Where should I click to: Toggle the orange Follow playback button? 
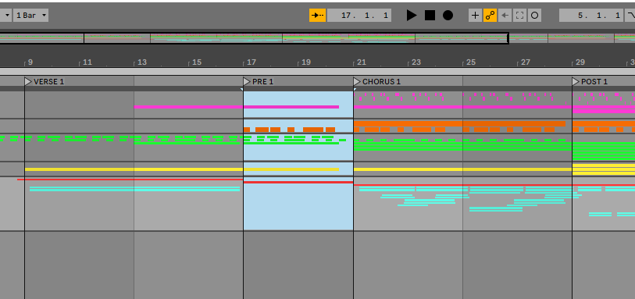pos(317,16)
